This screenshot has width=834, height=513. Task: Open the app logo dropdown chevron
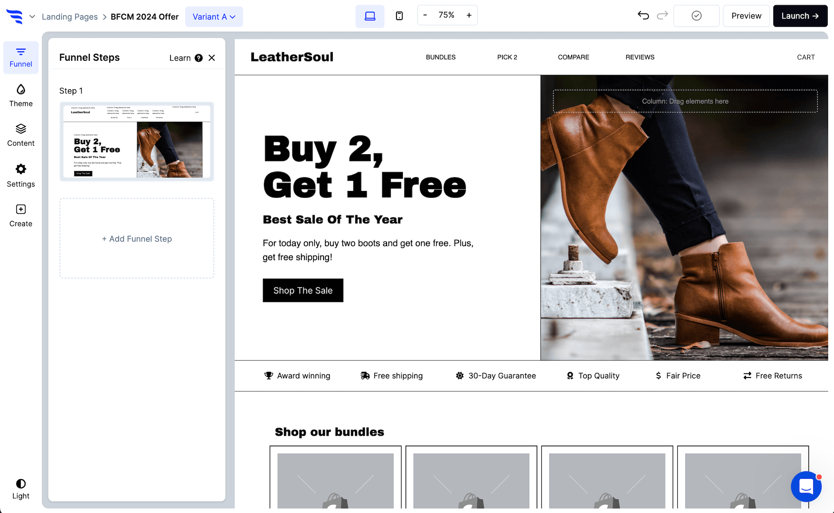(32, 17)
